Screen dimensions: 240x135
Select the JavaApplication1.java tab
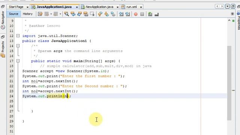click(x=54, y=7)
